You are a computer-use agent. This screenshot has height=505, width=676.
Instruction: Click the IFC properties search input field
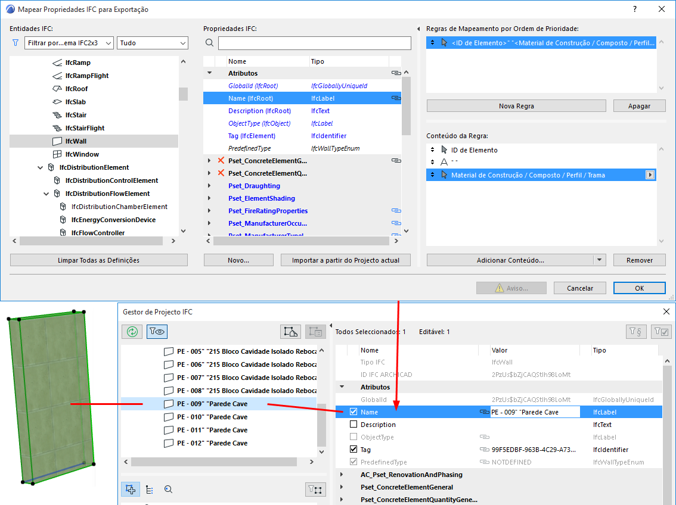[315, 43]
